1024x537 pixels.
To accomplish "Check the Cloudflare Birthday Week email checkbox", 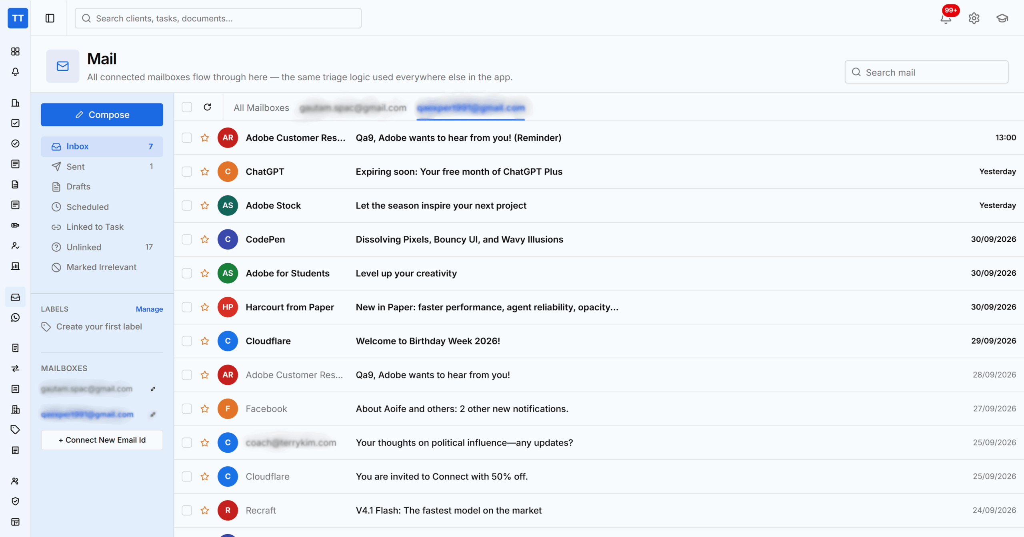I will click(x=187, y=341).
